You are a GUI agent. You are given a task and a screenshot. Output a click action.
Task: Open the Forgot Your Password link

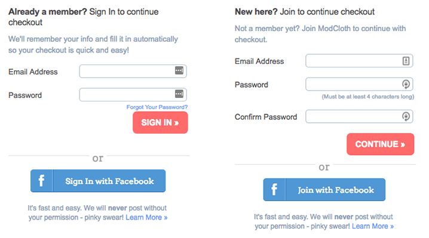click(x=157, y=107)
